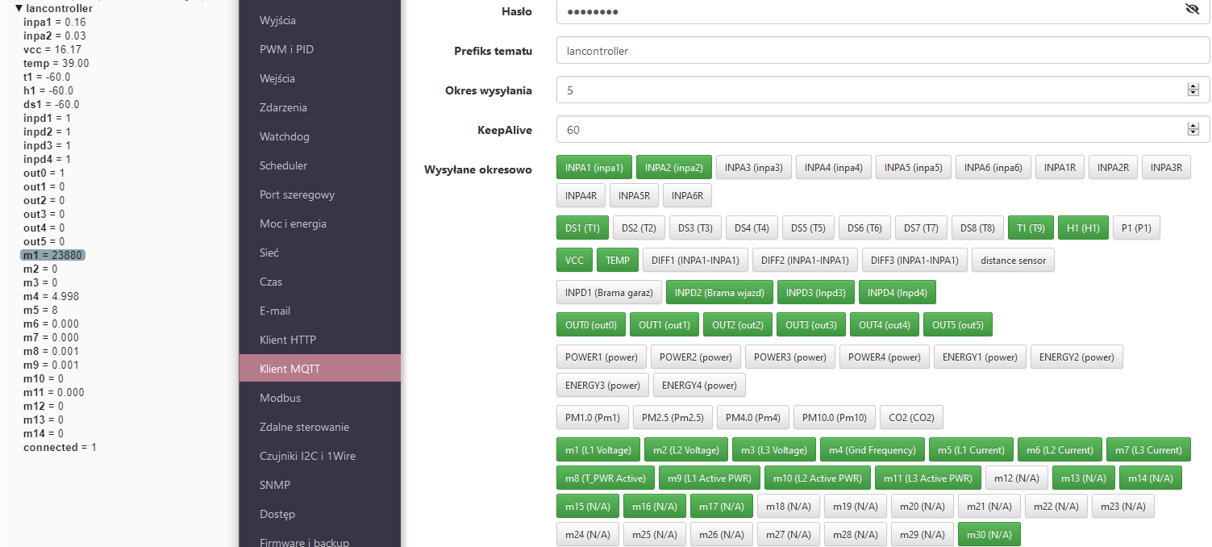Collapse the lancontroller tree node
This screenshot has width=1212, height=547.
tap(19, 9)
